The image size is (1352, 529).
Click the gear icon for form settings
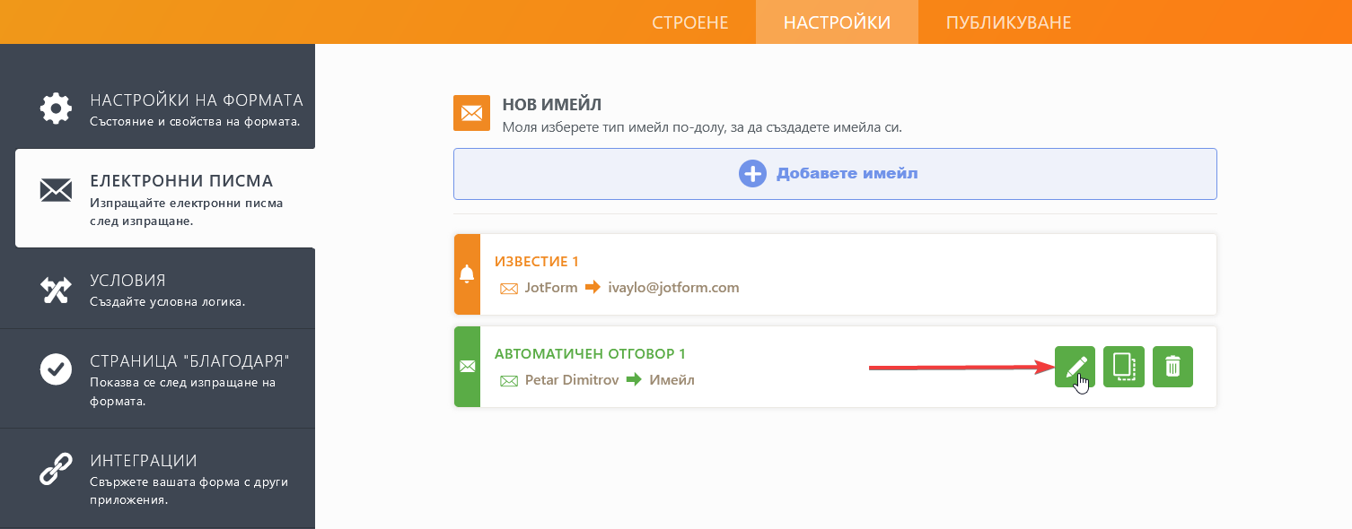tap(56, 108)
